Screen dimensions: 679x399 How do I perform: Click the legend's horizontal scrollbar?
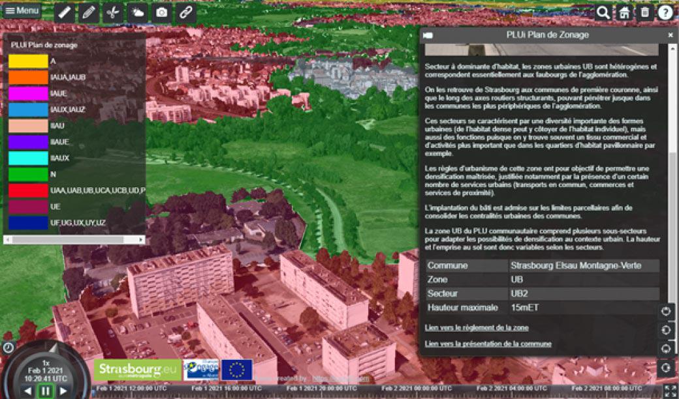click(x=67, y=239)
